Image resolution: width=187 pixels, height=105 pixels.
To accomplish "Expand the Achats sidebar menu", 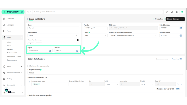I will (13, 66).
